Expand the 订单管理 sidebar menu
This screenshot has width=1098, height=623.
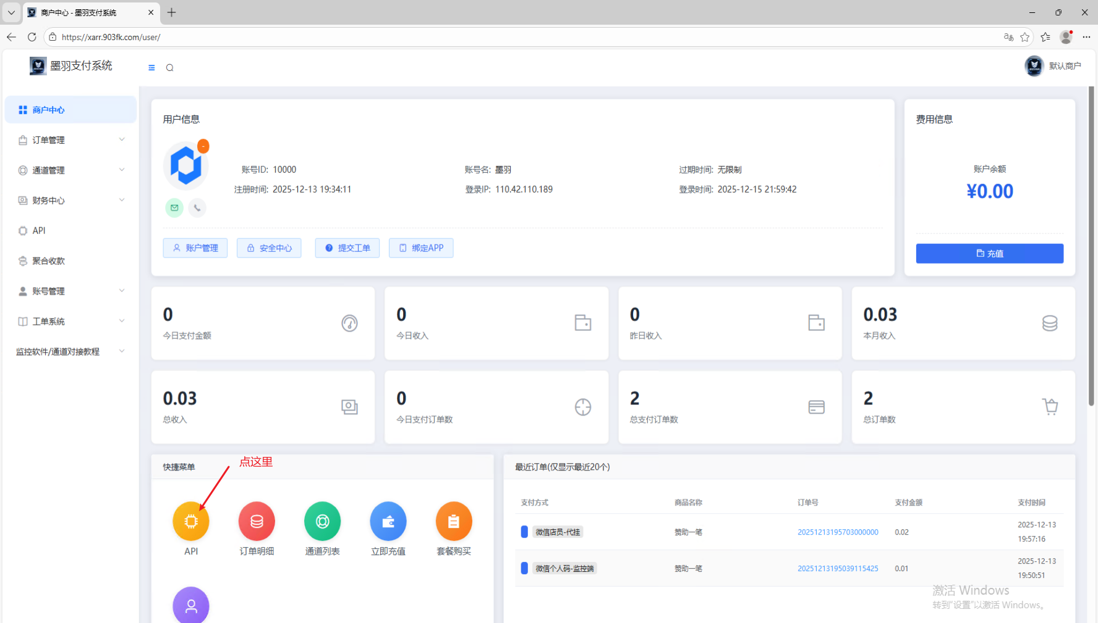pos(71,140)
